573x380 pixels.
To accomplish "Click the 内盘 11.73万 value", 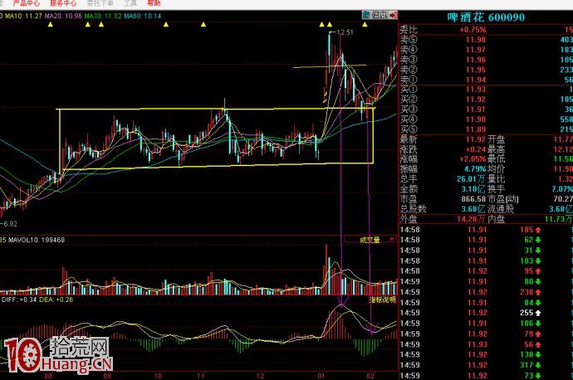I will coord(558,219).
